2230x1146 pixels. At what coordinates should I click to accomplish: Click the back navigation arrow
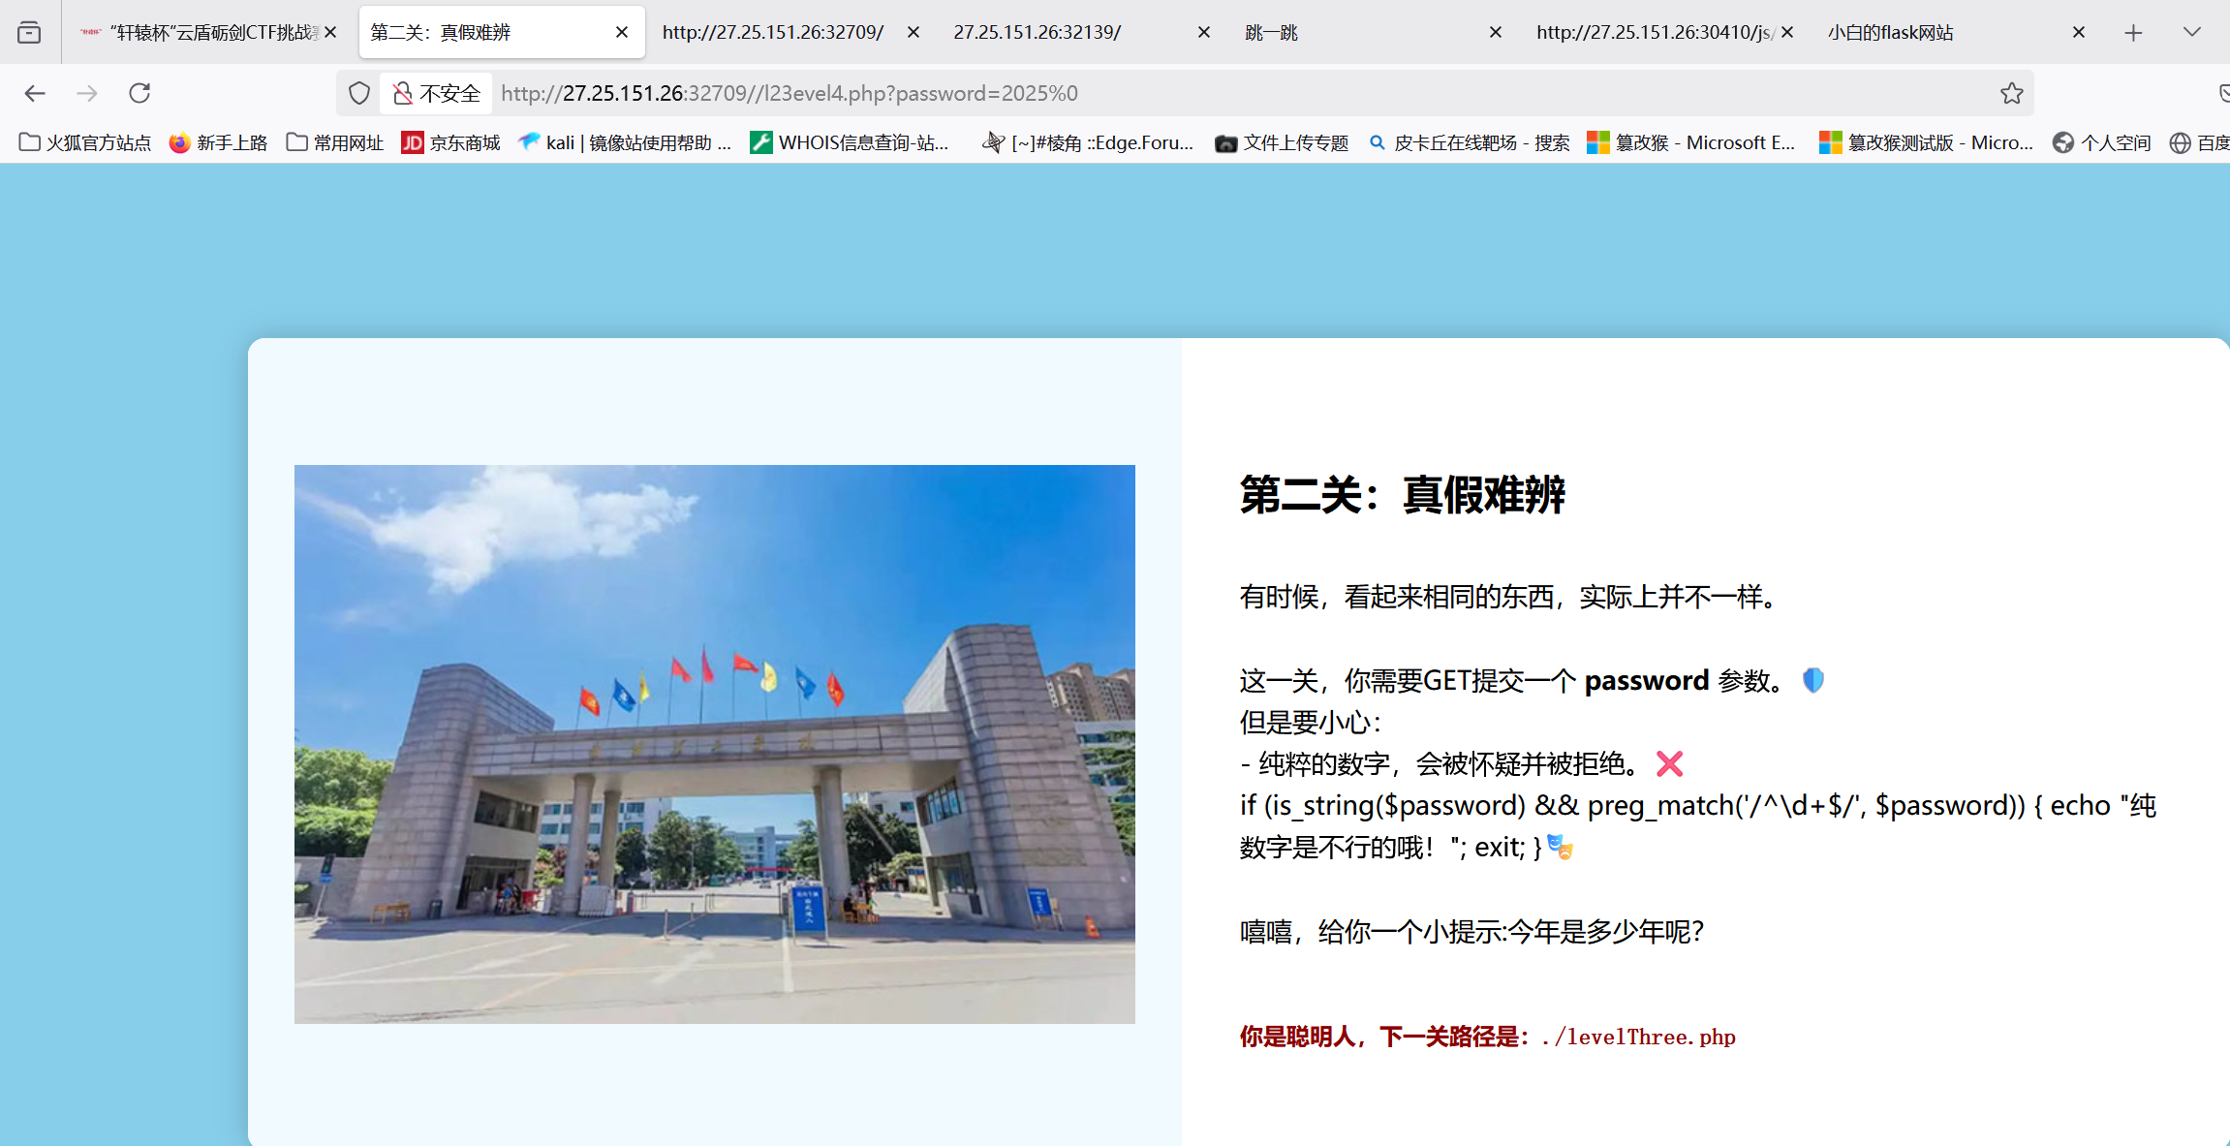point(35,93)
